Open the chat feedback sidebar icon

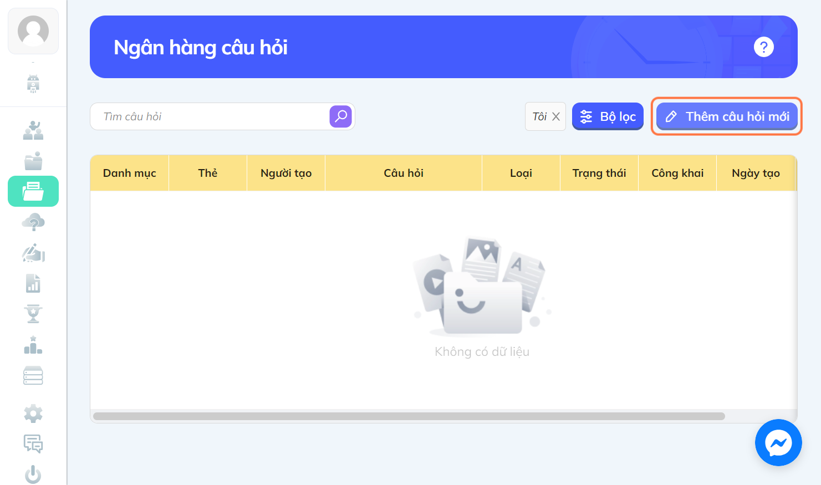click(x=33, y=444)
